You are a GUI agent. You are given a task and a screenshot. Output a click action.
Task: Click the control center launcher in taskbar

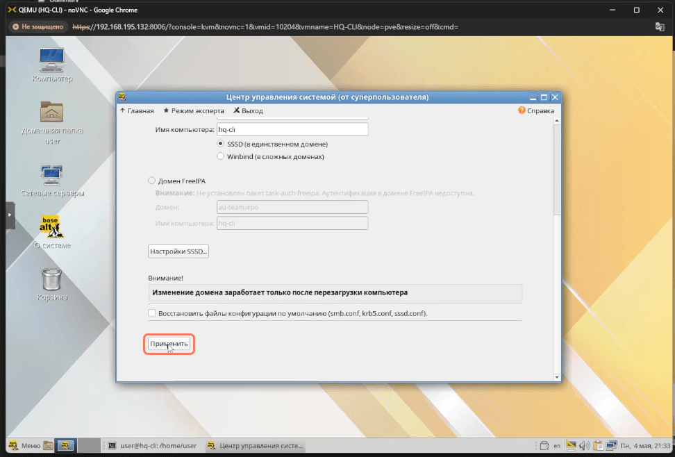[x=65, y=446]
